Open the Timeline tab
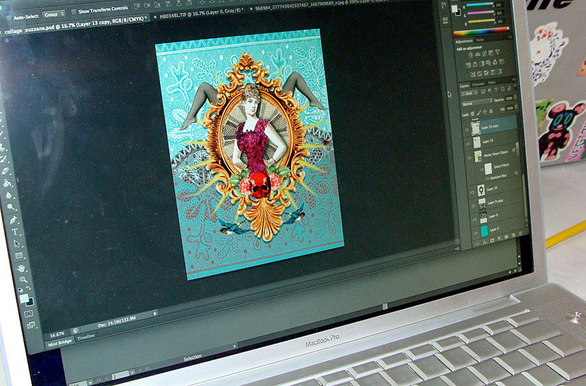The image size is (586, 386). [x=86, y=337]
